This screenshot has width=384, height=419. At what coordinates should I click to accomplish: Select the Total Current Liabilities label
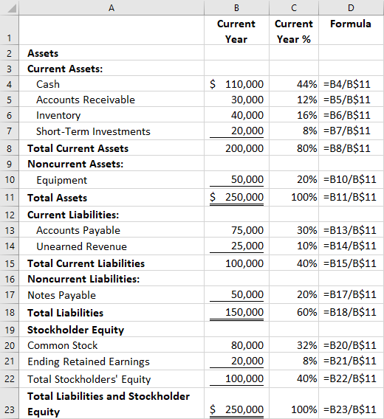point(86,263)
